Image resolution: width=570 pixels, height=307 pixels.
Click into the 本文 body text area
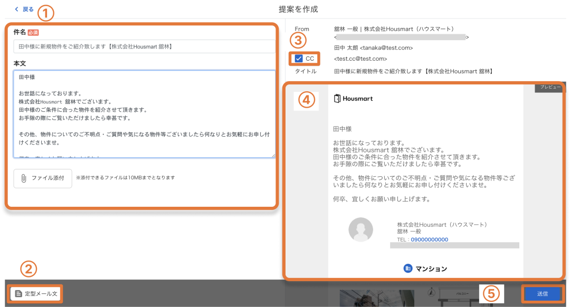pyautogui.click(x=144, y=114)
